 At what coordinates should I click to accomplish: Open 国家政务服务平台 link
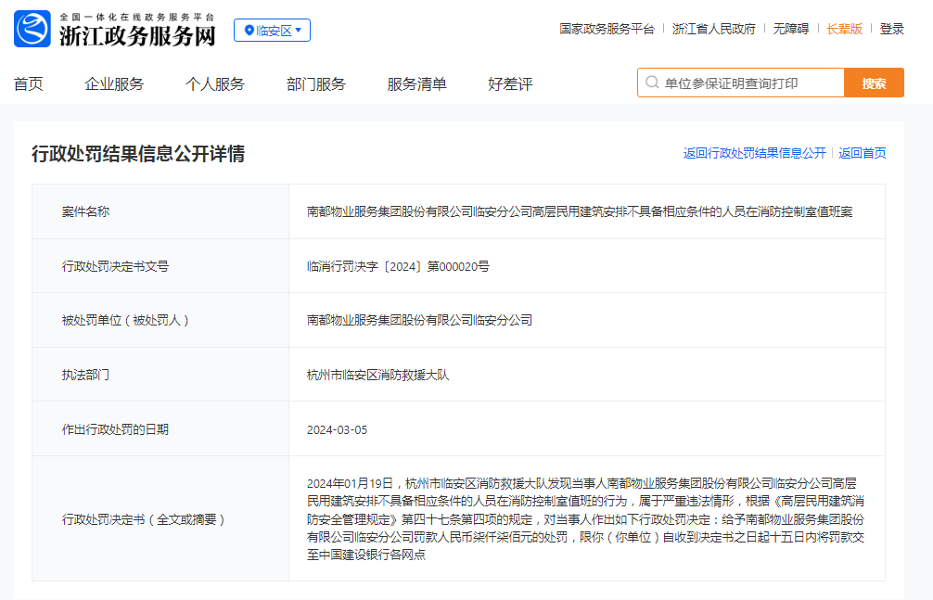click(x=607, y=29)
